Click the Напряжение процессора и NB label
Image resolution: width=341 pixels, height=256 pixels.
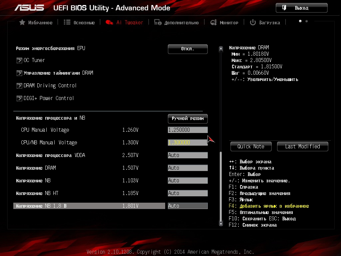(x=51, y=118)
